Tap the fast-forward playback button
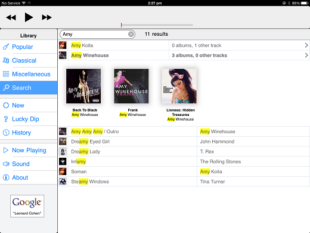 point(46,17)
